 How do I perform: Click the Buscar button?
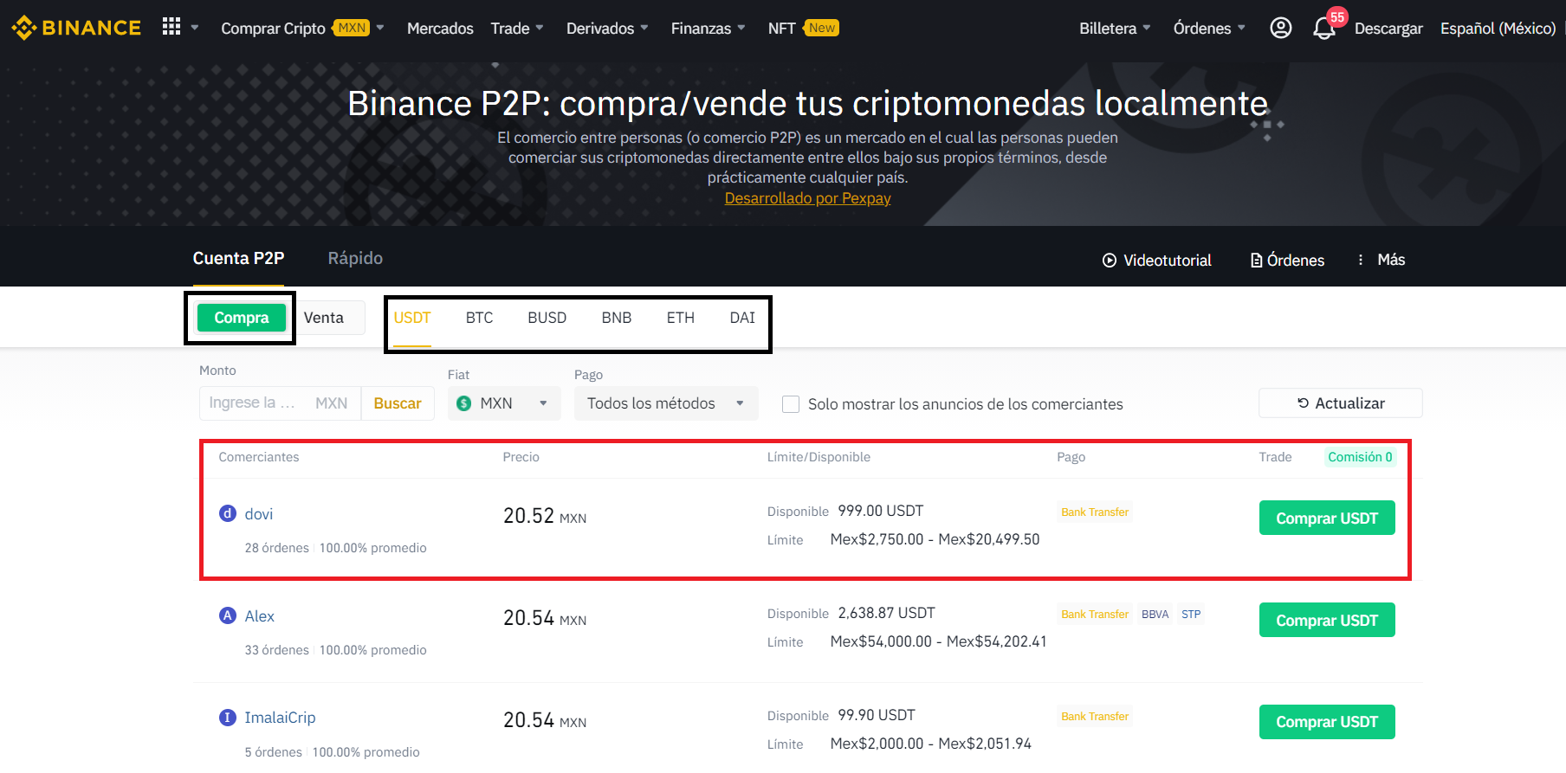point(398,403)
